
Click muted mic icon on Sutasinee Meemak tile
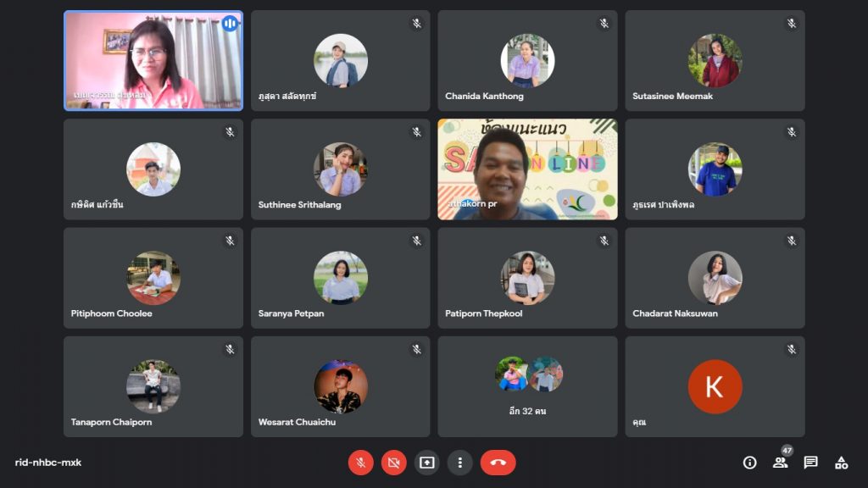click(x=791, y=24)
